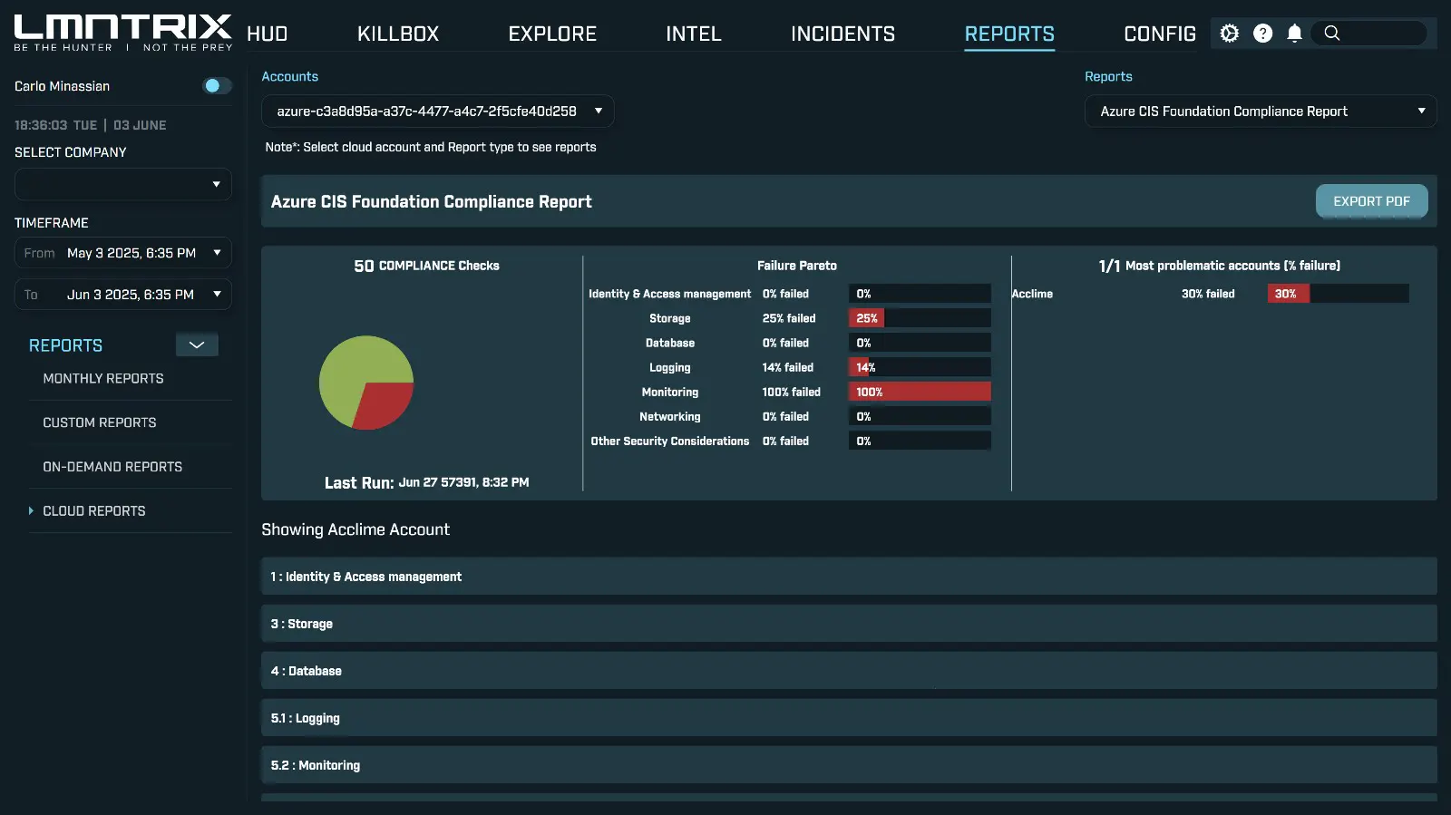Open the Accounts dropdown

coord(437,112)
